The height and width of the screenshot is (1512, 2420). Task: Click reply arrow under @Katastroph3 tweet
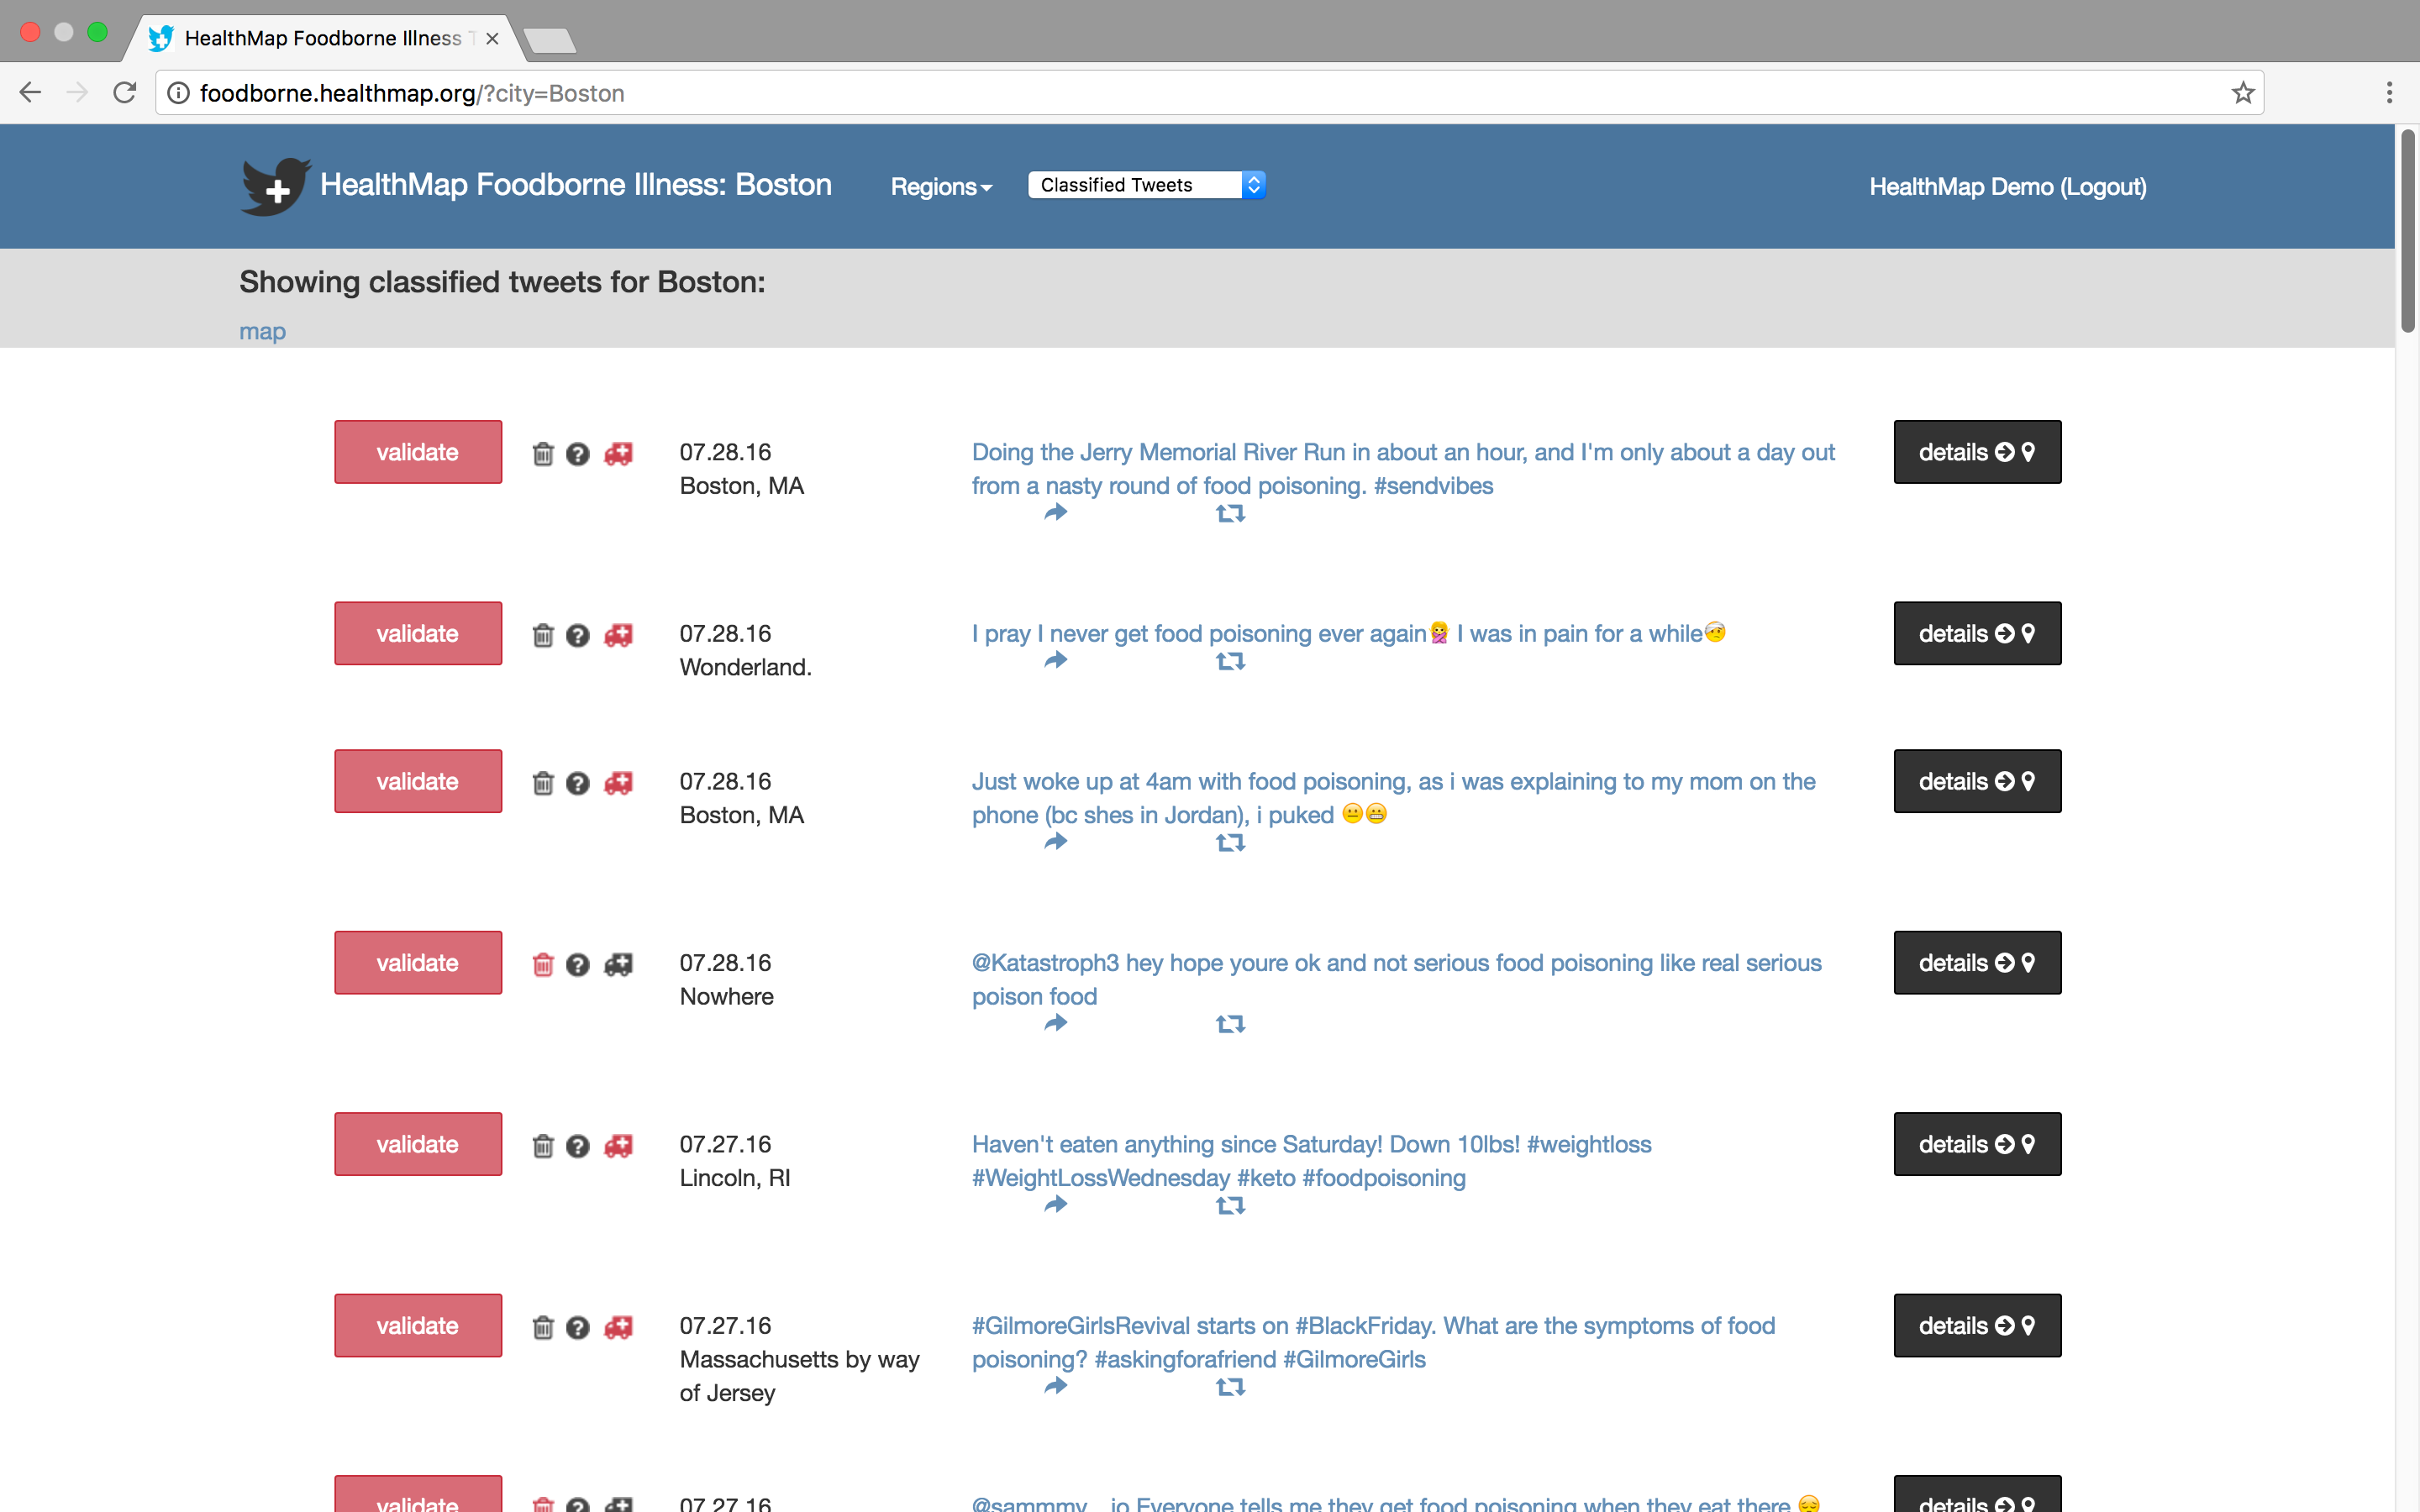[x=1056, y=1024]
